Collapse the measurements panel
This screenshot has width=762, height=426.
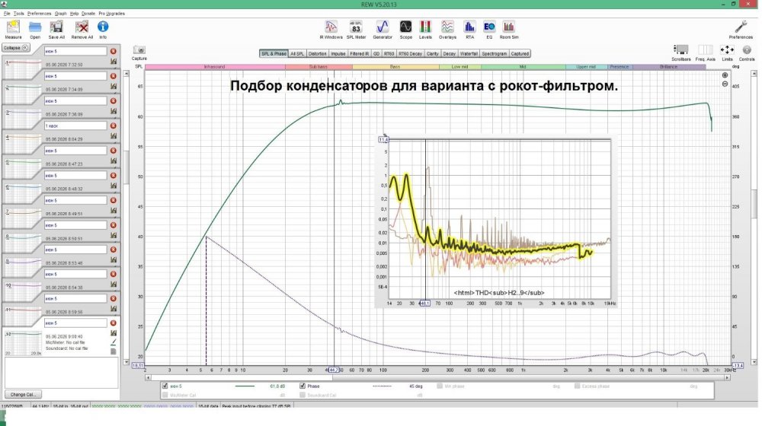(x=15, y=48)
